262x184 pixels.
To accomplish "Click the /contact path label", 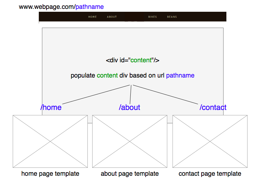I will 213,107.
